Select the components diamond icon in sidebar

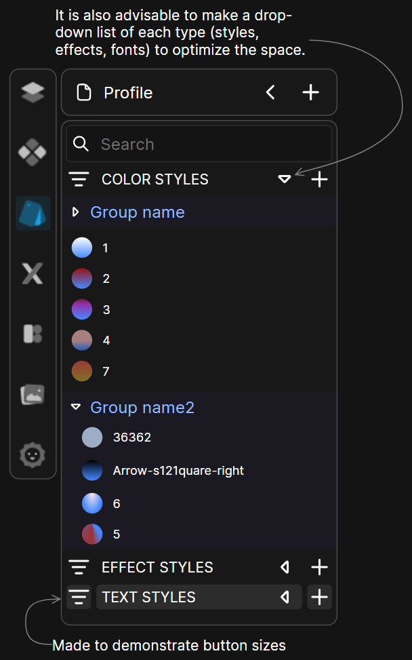pos(33,153)
